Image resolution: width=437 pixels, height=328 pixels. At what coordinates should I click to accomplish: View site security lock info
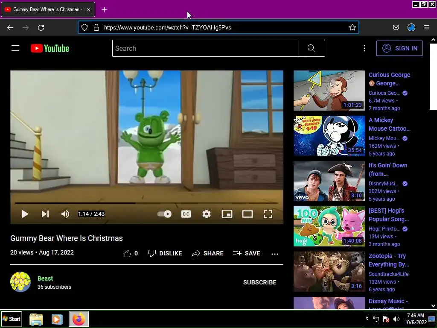96,27
